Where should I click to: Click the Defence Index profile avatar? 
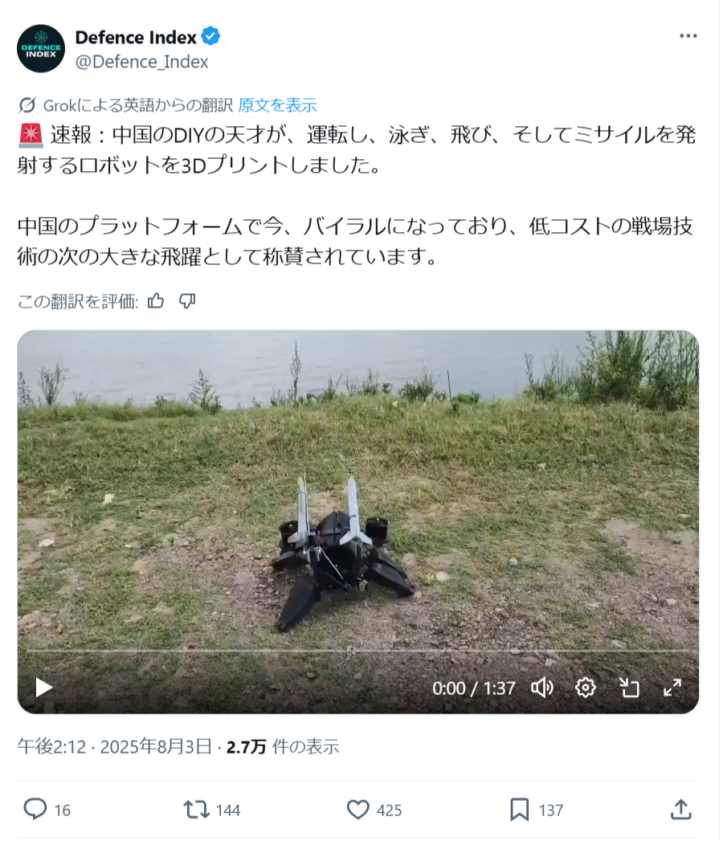(x=41, y=49)
